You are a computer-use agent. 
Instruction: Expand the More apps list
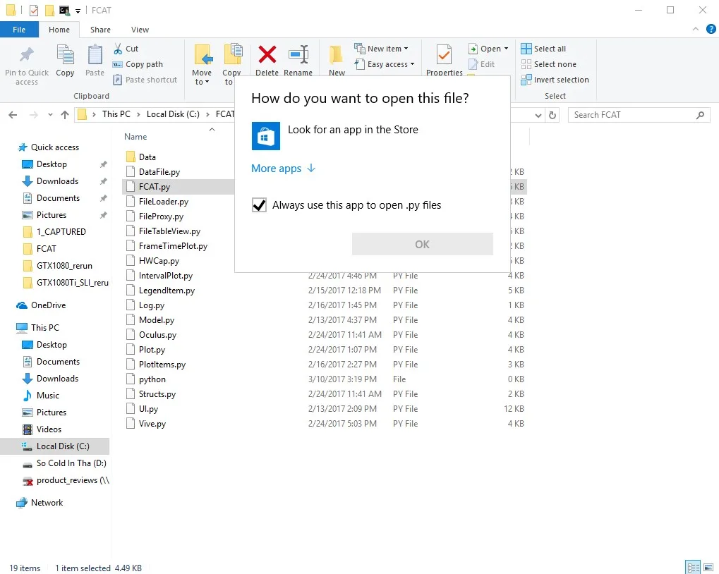tap(283, 169)
